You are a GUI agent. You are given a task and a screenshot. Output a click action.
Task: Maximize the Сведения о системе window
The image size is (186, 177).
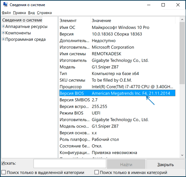pos(163,5)
